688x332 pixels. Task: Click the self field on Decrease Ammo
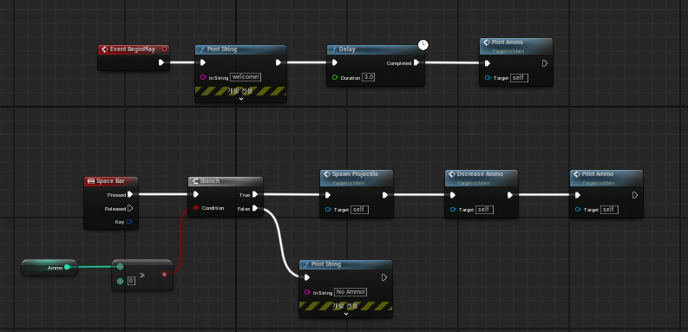tap(484, 210)
